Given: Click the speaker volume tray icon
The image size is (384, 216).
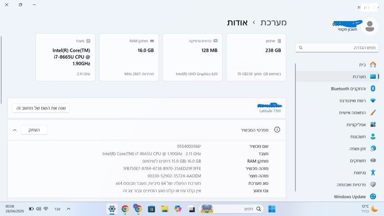Looking at the screenshot, I should 38,209.
